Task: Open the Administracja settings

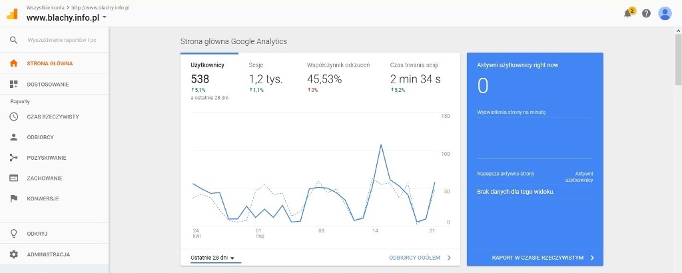Action: click(55, 254)
